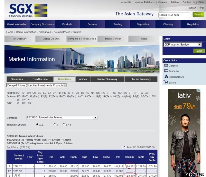Click the AH futures symbol link

(x=19, y=93)
